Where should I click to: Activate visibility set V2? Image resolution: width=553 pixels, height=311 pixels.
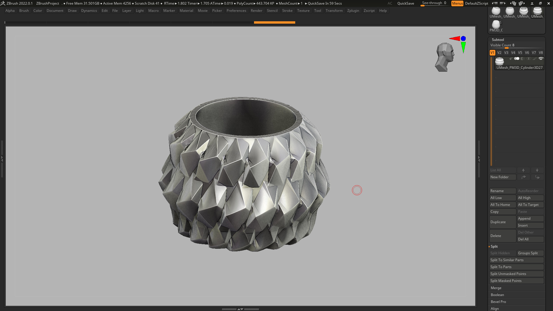pos(499,53)
